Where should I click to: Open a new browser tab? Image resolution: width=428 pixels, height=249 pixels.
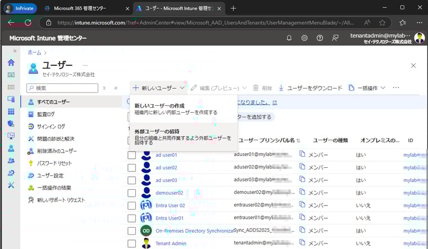pyautogui.click(x=233, y=8)
